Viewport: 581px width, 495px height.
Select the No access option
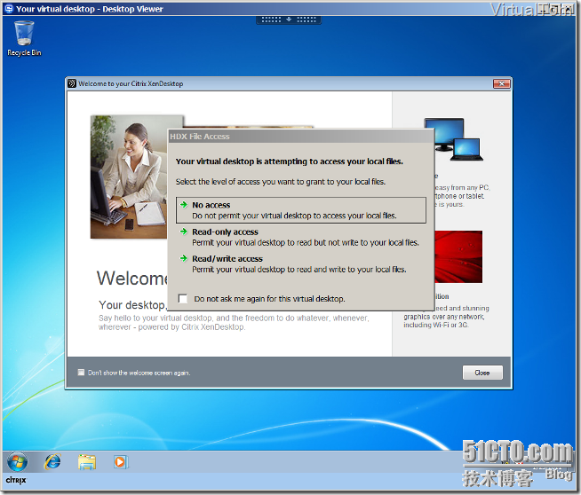coord(301,210)
